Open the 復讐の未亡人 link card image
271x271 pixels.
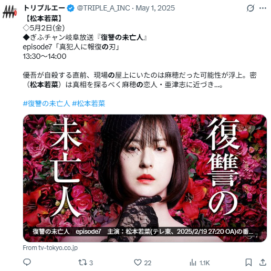coord(145,178)
